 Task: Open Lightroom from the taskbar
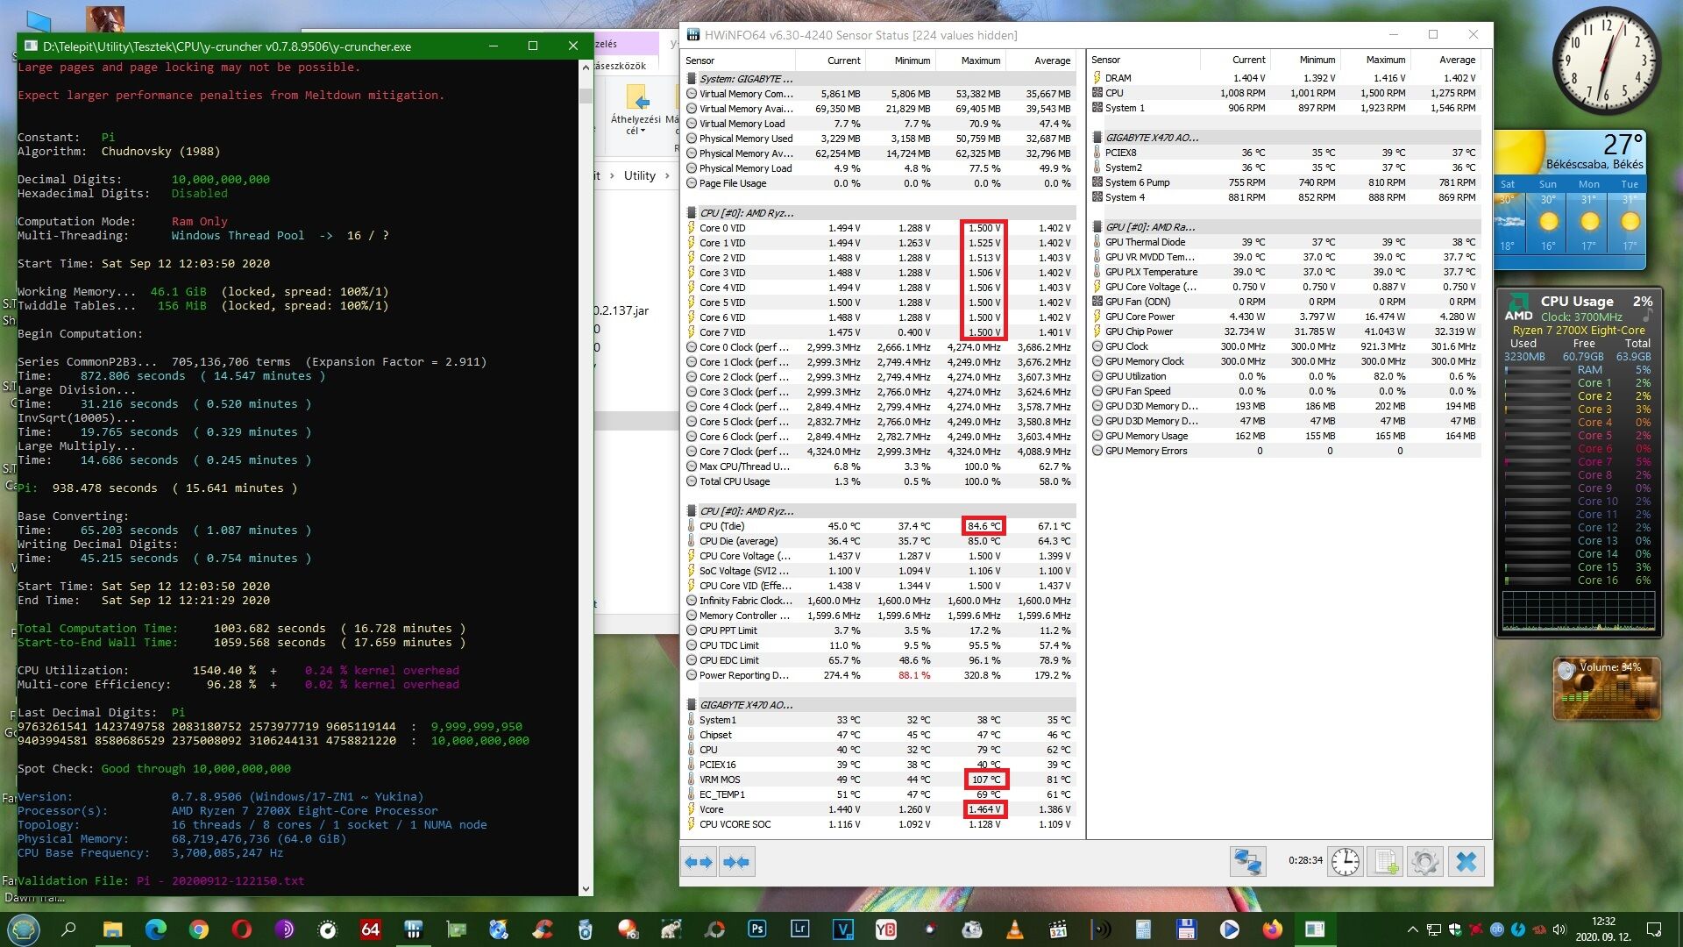click(800, 929)
